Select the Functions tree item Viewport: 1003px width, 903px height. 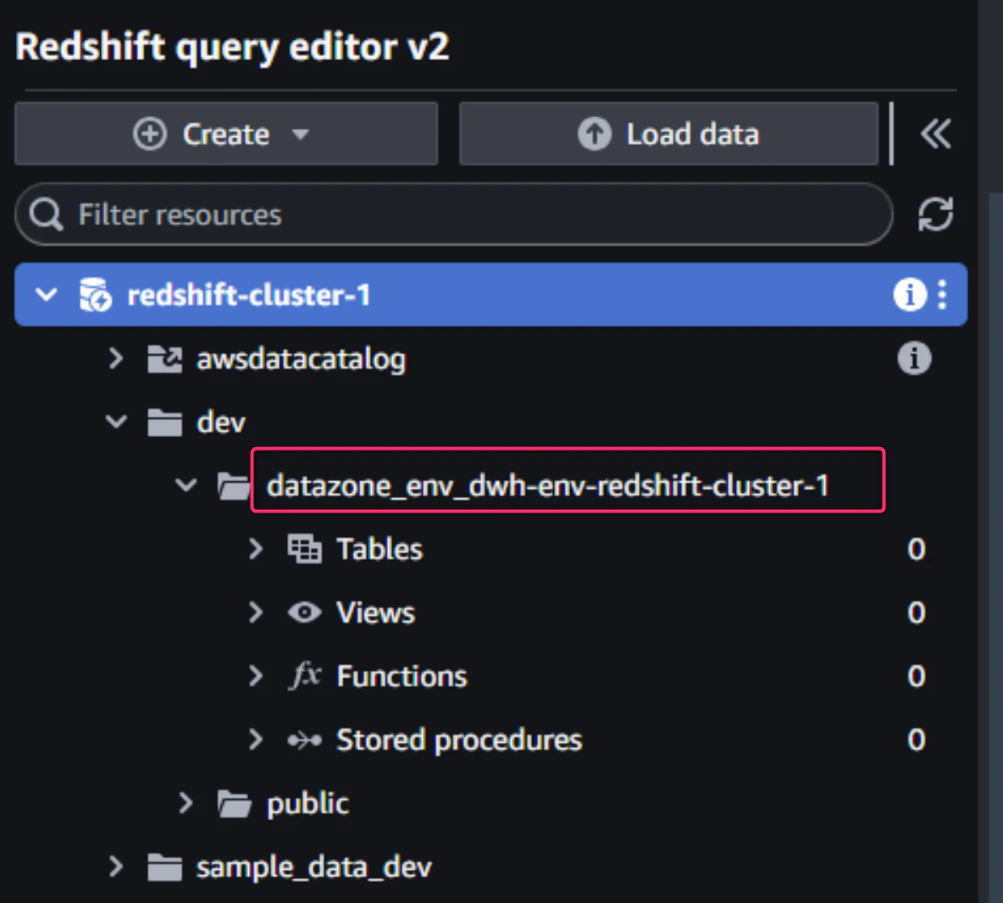(x=402, y=676)
